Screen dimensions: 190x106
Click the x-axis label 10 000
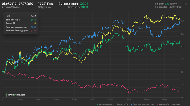[x=92, y=99]
